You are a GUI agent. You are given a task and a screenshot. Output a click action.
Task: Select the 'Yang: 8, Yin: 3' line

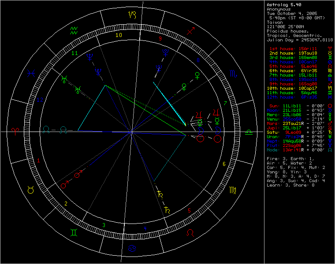[287, 172]
